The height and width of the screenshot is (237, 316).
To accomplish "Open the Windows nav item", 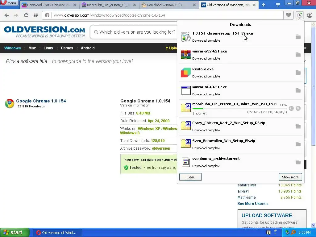I will tap(12, 48).
